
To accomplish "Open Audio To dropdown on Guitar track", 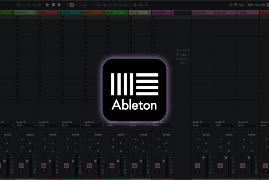I will [x=95, y=125].
